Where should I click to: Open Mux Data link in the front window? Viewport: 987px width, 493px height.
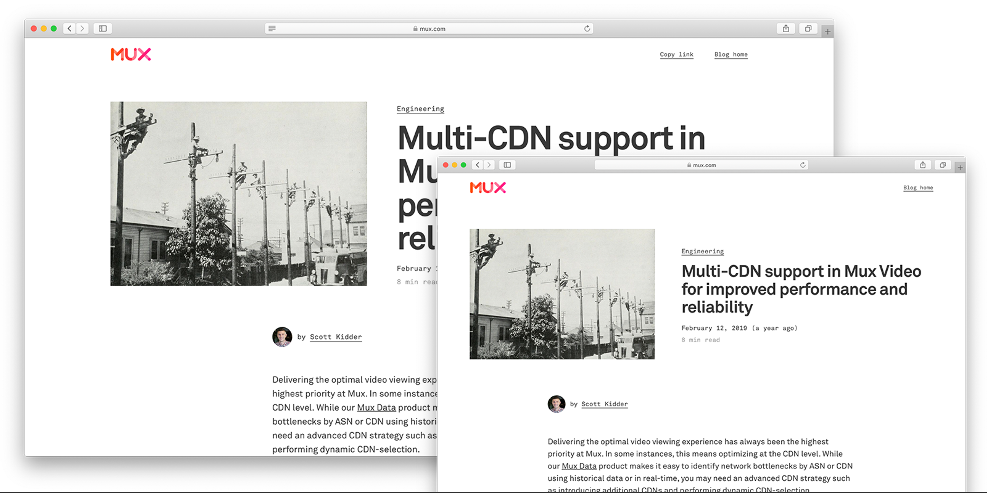click(x=579, y=466)
